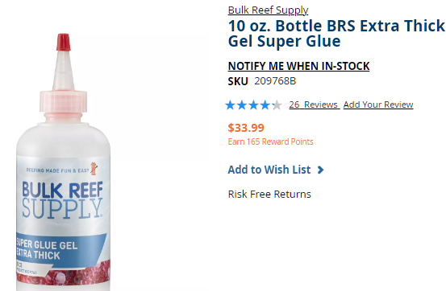This screenshot has width=446, height=291.
Task: Click the third blue rating star
Action: [x=253, y=105]
